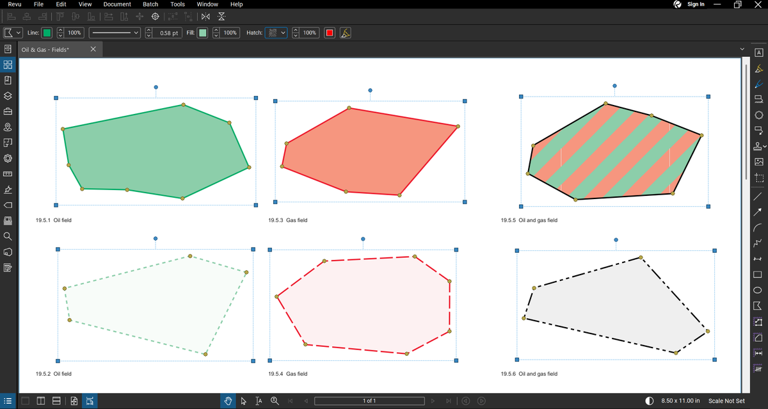The height and width of the screenshot is (409, 768).
Task: Open the Bookmarks panel icon
Action: [x=8, y=81]
